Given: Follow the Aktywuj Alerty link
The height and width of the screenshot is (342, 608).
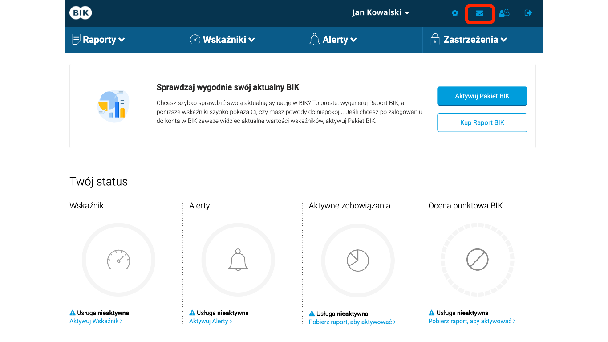Looking at the screenshot, I should coord(211,321).
